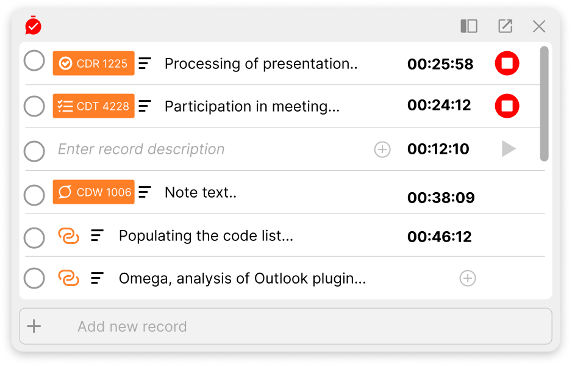Stop the timer for Processing of presentation
The width and height of the screenshot is (572, 366).
[x=507, y=63]
